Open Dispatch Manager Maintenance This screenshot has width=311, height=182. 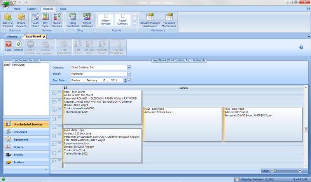click(x=150, y=20)
